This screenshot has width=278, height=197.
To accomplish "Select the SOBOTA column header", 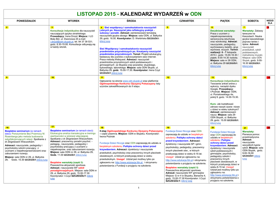I will [x=253, y=21].
